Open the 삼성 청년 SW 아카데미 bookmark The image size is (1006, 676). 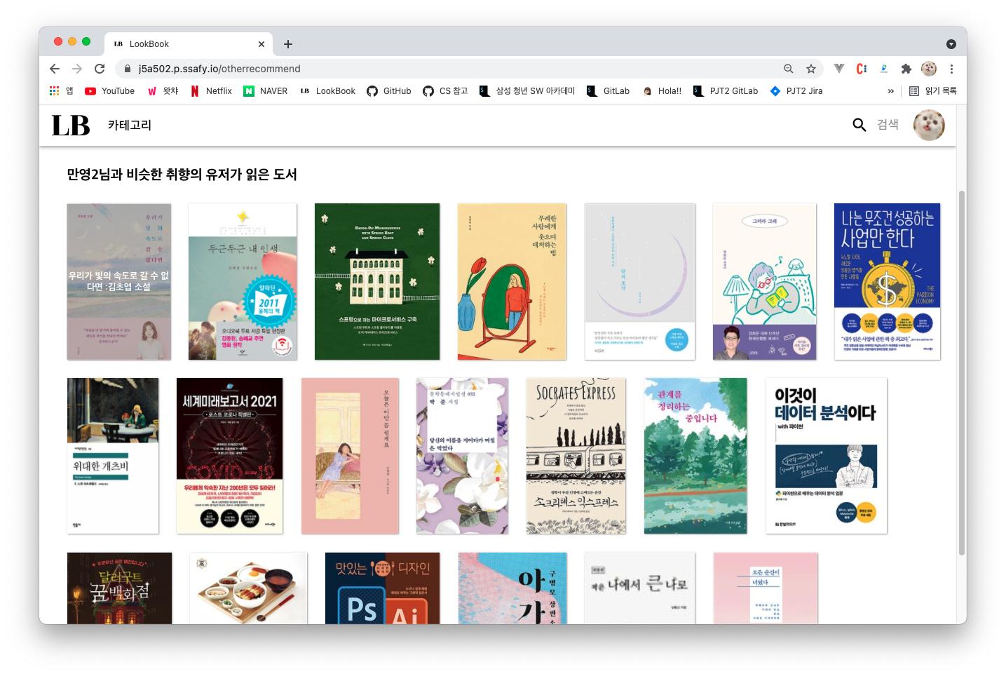(527, 90)
